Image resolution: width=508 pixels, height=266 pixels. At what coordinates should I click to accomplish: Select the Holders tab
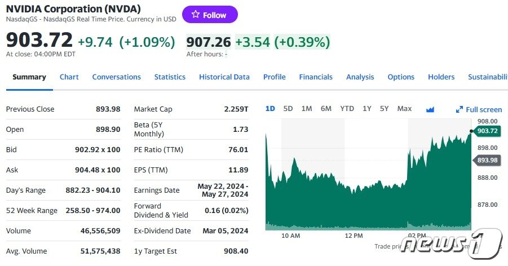441,77
